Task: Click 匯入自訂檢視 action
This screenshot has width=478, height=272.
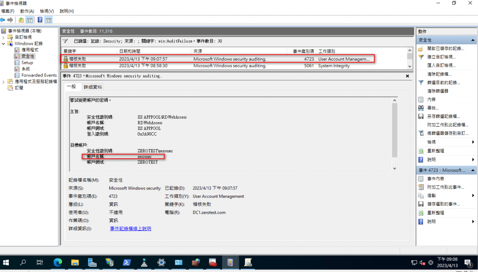Action: tap(442, 65)
